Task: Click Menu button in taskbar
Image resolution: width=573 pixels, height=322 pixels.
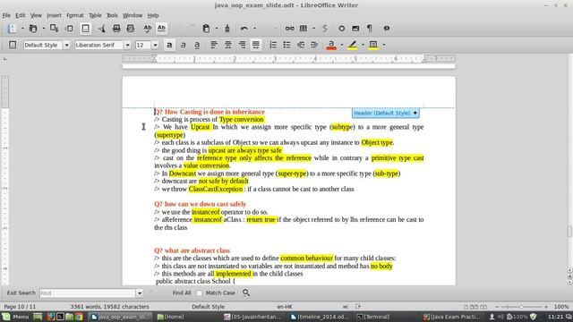Action: tap(16, 317)
